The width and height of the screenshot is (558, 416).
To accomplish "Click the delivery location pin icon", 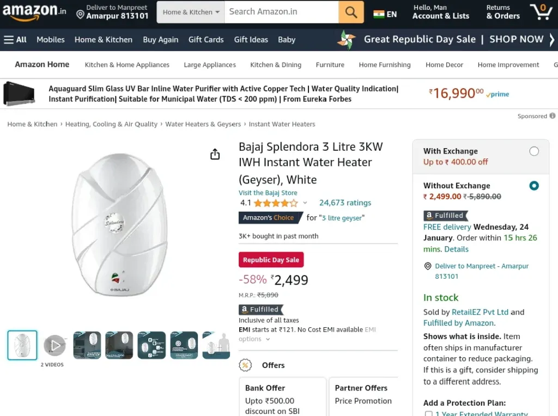I will tap(81, 15).
